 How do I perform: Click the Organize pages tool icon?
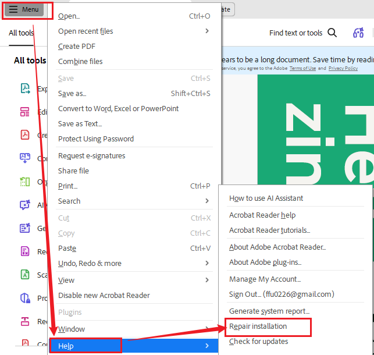point(25,182)
